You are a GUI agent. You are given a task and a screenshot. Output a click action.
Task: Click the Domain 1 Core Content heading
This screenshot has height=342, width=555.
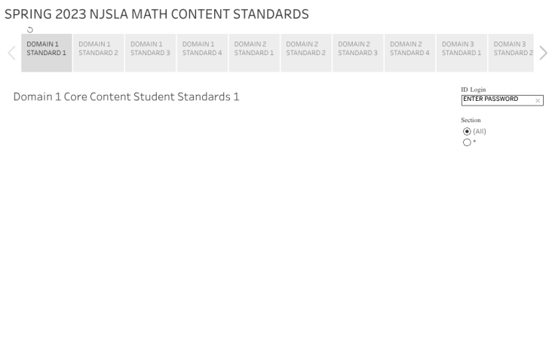click(126, 97)
